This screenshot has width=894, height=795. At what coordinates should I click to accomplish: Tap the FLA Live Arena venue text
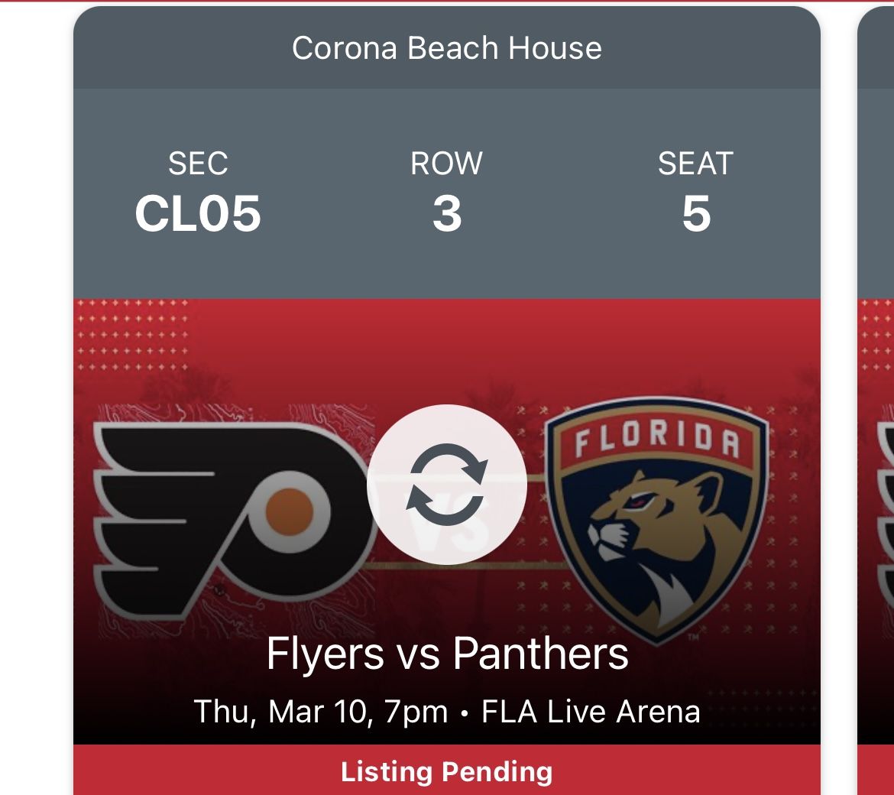click(x=591, y=712)
